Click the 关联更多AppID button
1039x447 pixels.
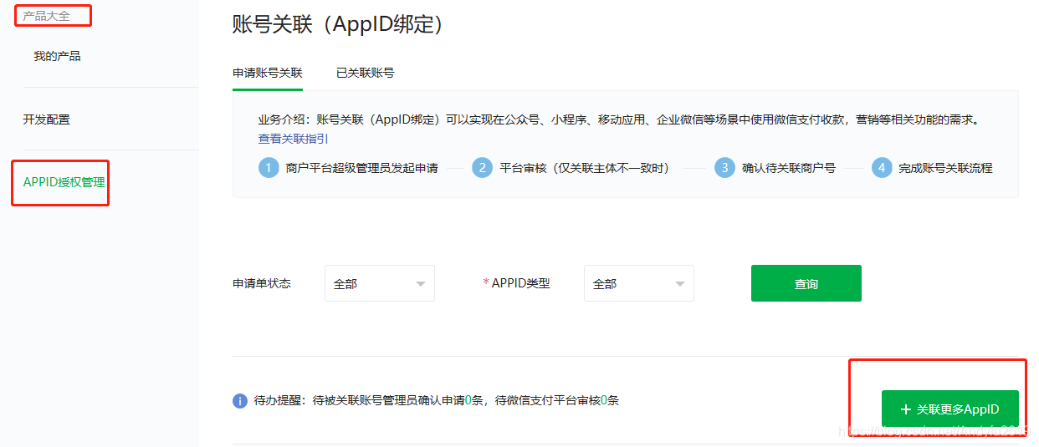pyautogui.click(x=950, y=409)
